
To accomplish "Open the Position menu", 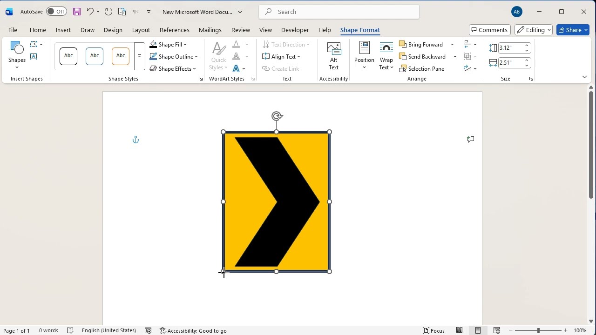I will point(364,56).
